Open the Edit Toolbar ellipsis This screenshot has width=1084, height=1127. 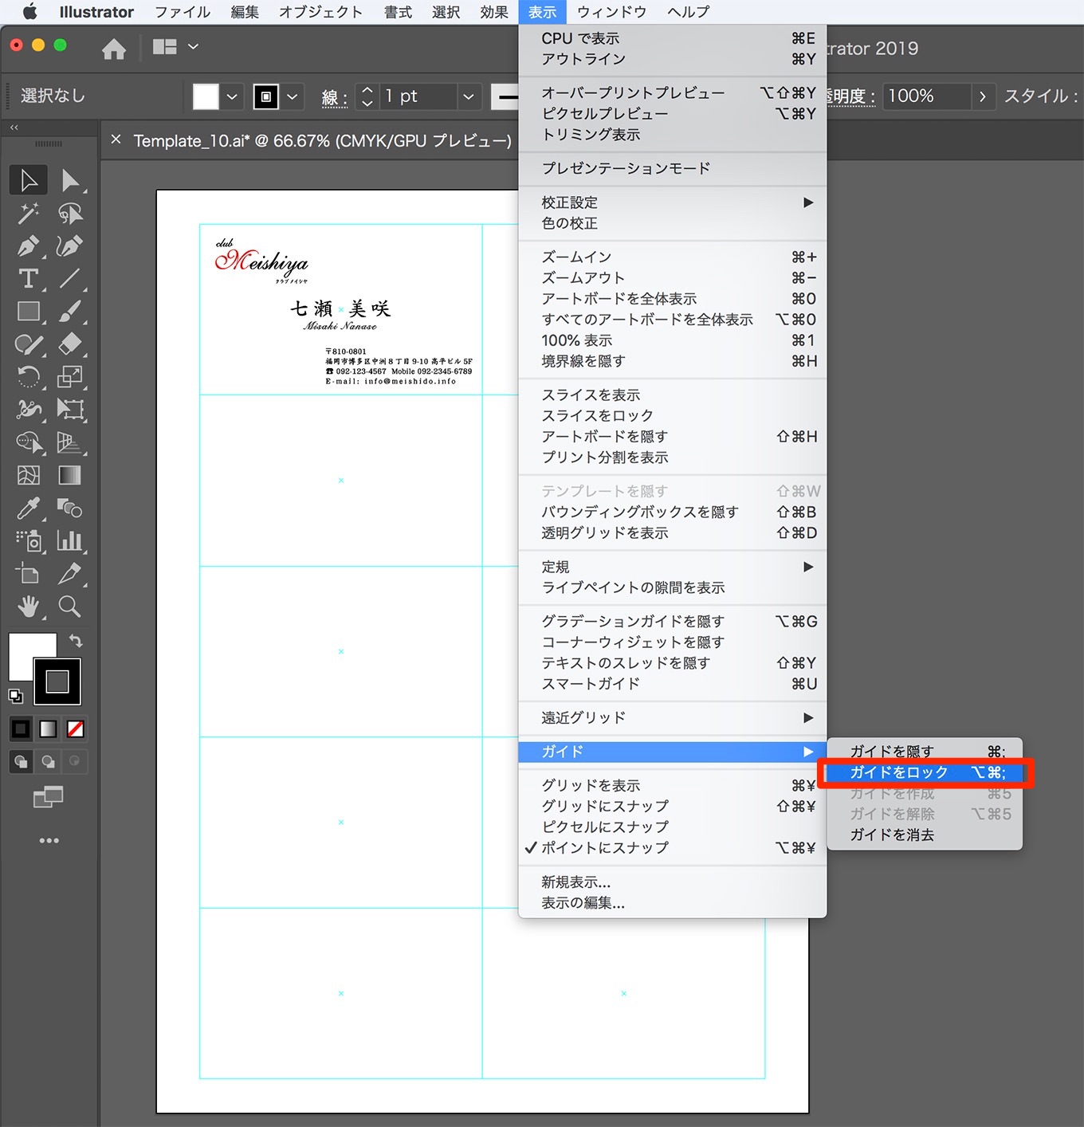point(49,840)
